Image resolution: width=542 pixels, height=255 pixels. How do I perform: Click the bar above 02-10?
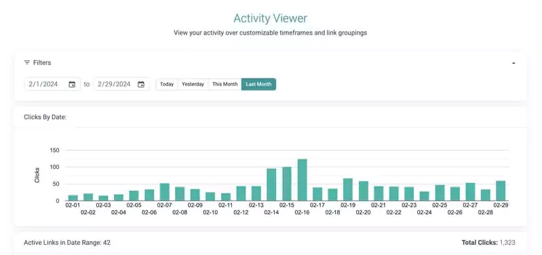click(x=210, y=196)
